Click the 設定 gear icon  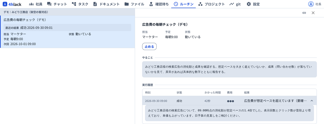(249, 4)
